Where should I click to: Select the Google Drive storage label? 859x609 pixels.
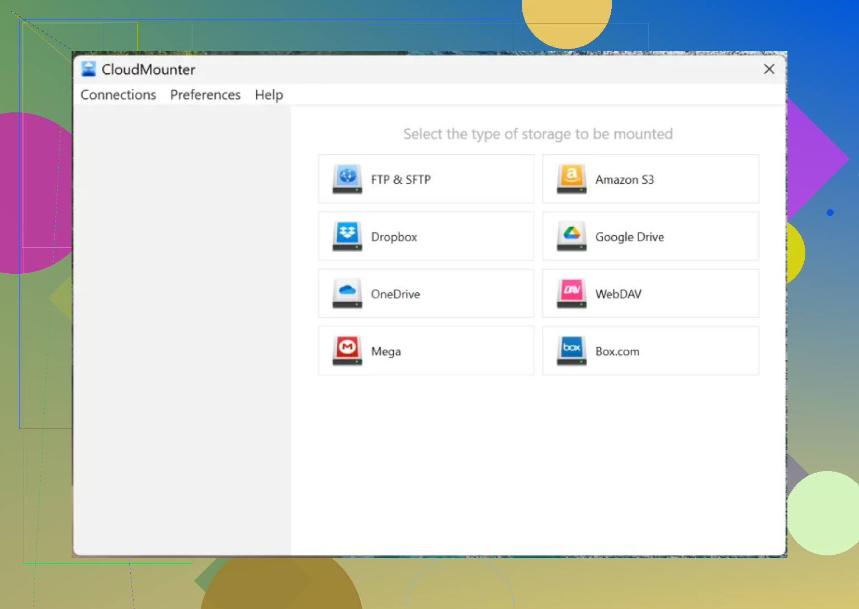point(630,237)
